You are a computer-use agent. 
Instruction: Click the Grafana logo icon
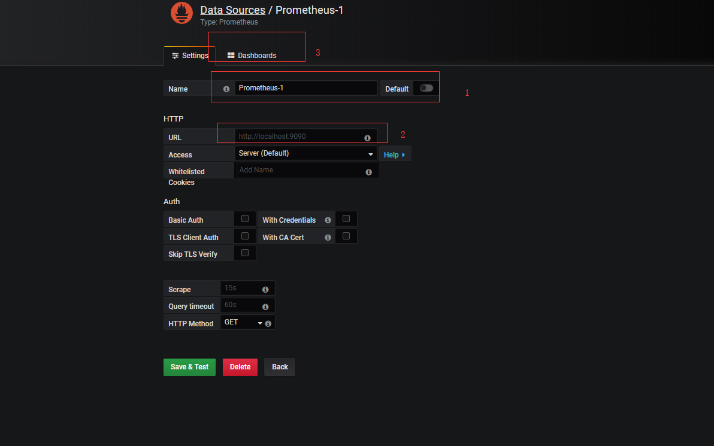click(181, 13)
